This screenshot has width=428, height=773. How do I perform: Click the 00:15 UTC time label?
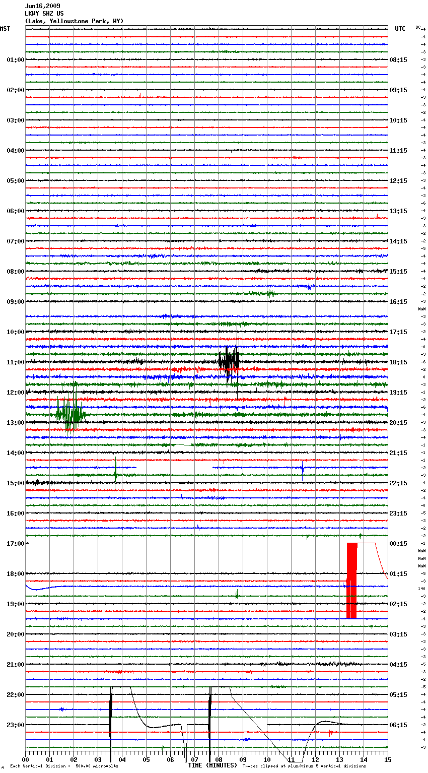[398, 544]
